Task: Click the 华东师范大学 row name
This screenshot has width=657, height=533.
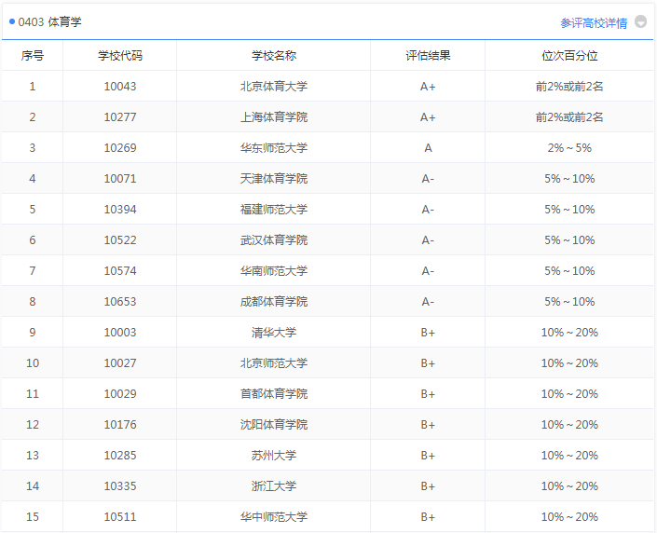Action: (273, 148)
